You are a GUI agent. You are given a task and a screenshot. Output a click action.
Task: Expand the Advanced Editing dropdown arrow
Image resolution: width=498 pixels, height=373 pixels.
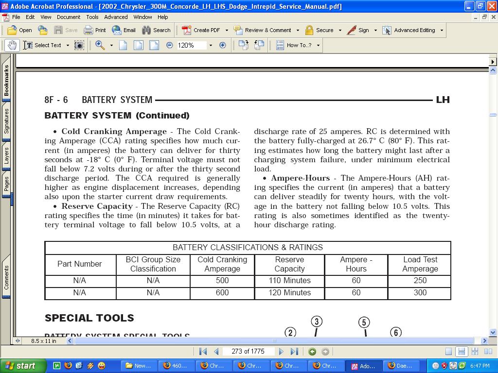[x=442, y=31]
